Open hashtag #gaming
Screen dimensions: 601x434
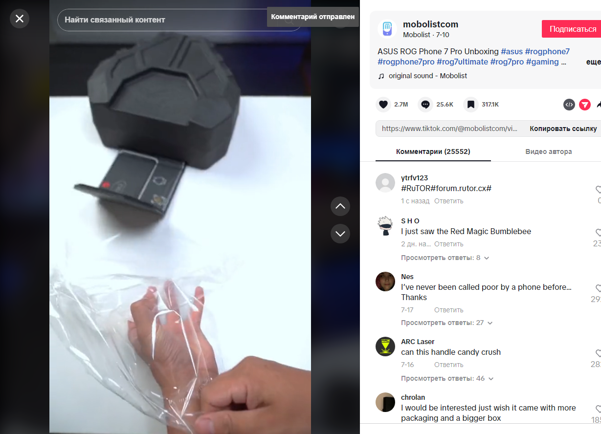[542, 62]
